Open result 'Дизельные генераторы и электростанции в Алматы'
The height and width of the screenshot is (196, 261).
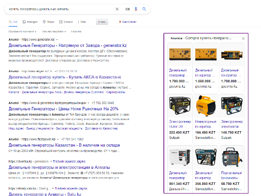(x=59, y=167)
